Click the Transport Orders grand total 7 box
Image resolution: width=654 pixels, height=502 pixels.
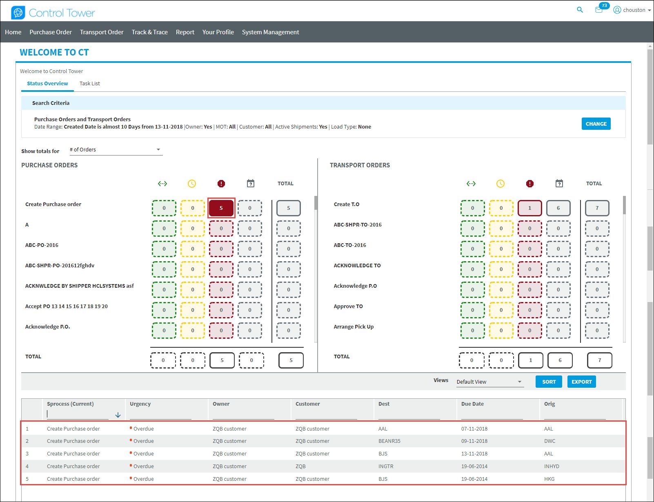(x=600, y=360)
